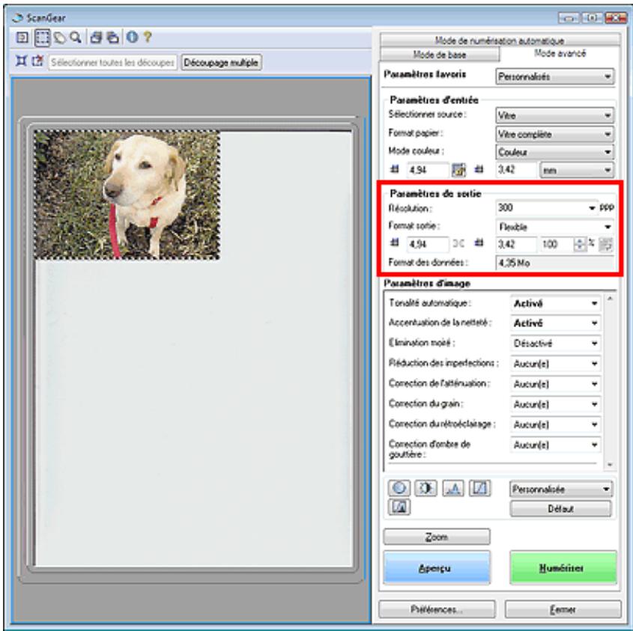Open the Format papier dropdown
Image resolution: width=633 pixels, height=631 pixels.
coord(554,134)
